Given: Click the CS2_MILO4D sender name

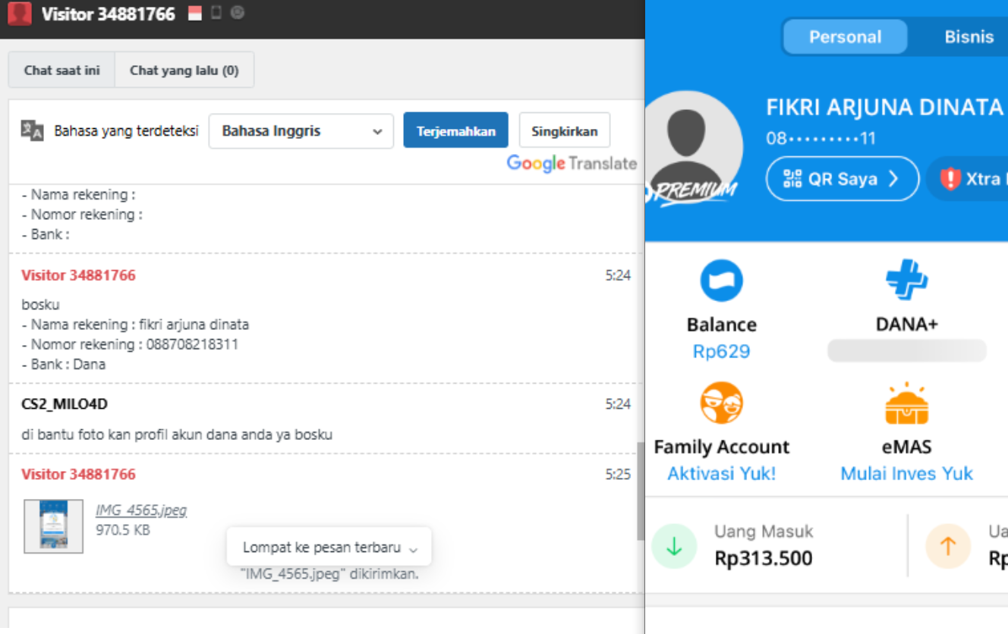Looking at the screenshot, I should 65,404.
